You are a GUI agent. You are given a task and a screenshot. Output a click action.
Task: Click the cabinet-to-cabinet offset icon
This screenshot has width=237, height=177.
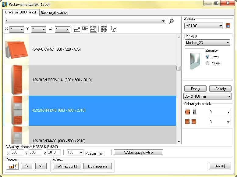tap(191, 122)
